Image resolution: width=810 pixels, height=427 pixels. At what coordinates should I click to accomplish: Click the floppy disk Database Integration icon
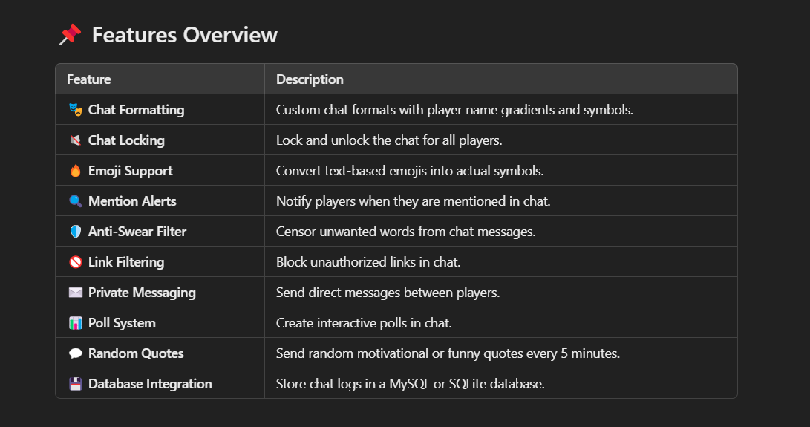[76, 384]
